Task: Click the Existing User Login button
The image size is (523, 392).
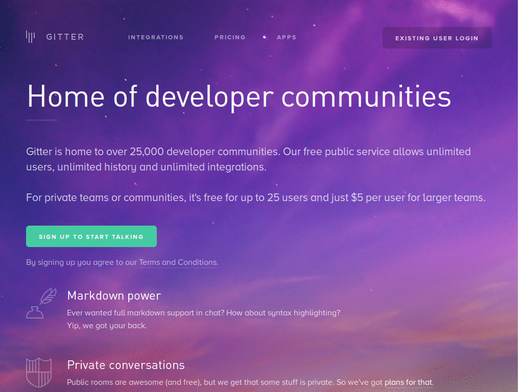Action: tap(437, 38)
